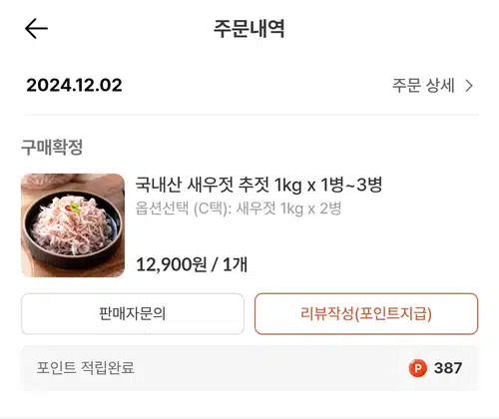
Task: Click the divider line below the order date
Action: tap(251, 115)
